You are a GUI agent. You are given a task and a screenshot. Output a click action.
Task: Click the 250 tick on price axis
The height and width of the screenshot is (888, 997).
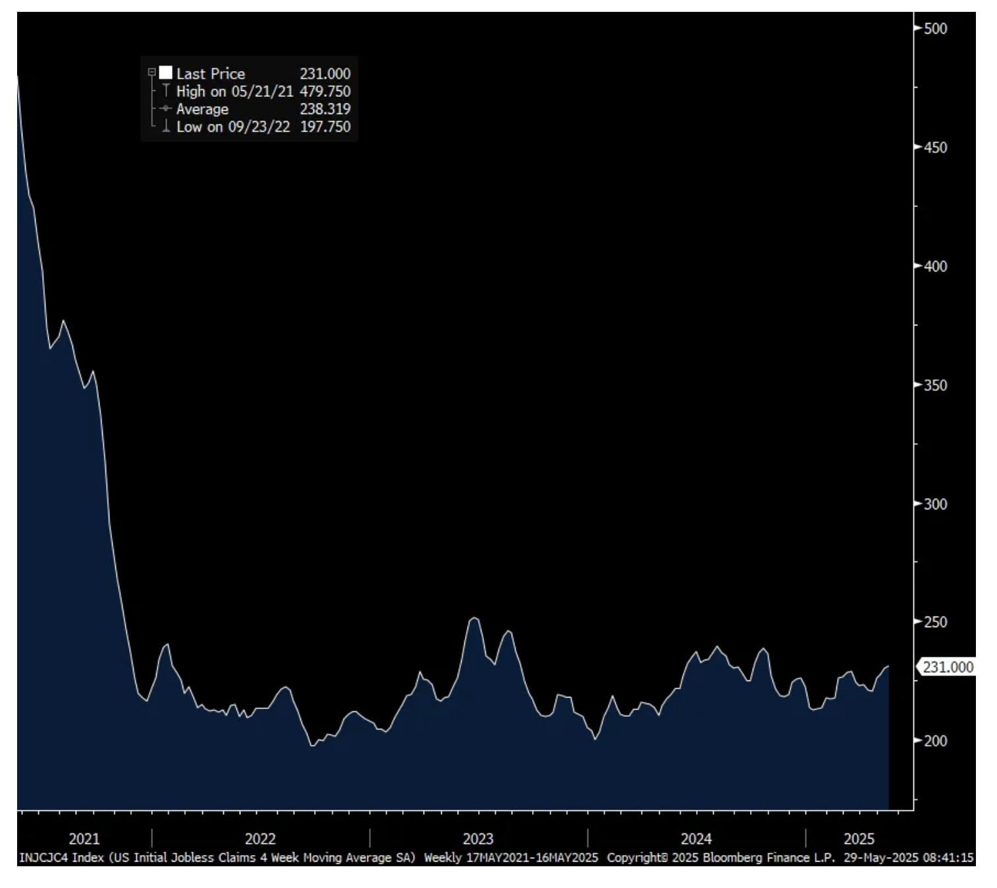pyautogui.click(x=935, y=622)
